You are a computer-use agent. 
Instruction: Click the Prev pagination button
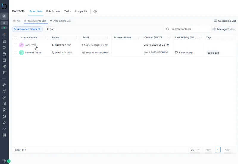[208, 150]
